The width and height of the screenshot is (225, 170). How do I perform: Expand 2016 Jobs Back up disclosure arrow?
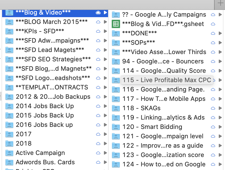coord(105,125)
